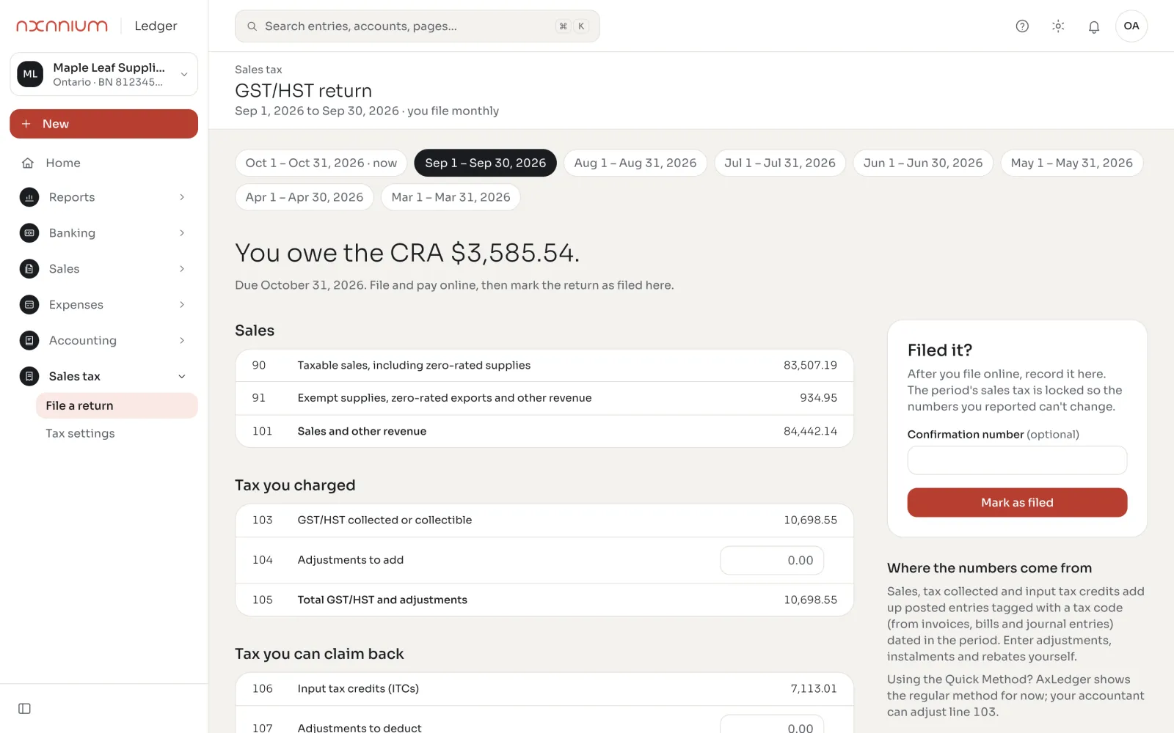Click the Confirmation number field
This screenshot has width=1174, height=733.
tap(1017, 460)
